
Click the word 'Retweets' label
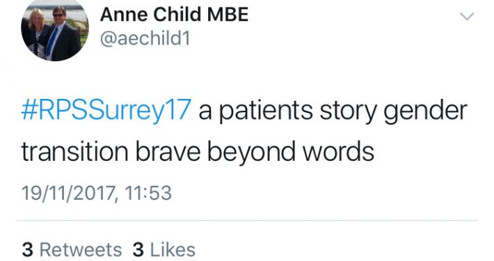(81, 250)
